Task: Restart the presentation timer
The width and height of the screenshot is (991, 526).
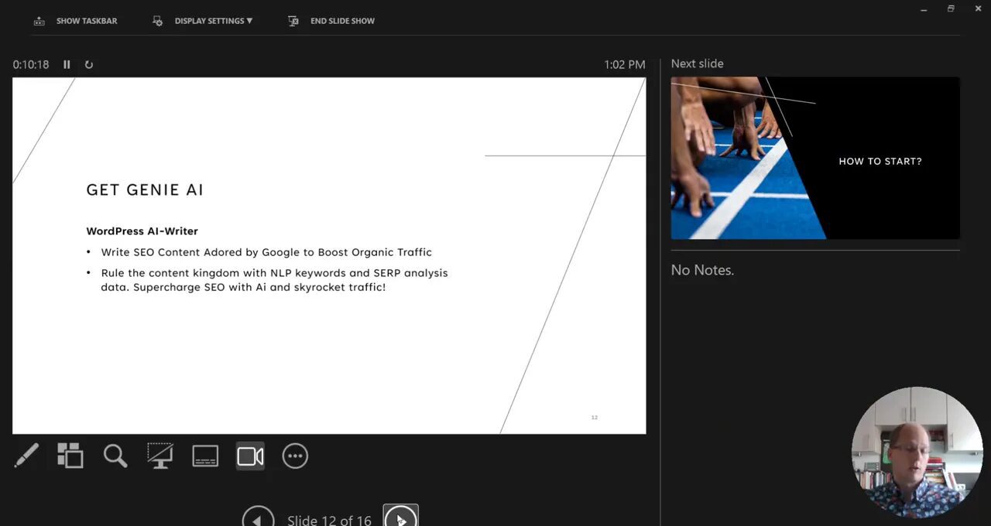Action: tap(89, 65)
